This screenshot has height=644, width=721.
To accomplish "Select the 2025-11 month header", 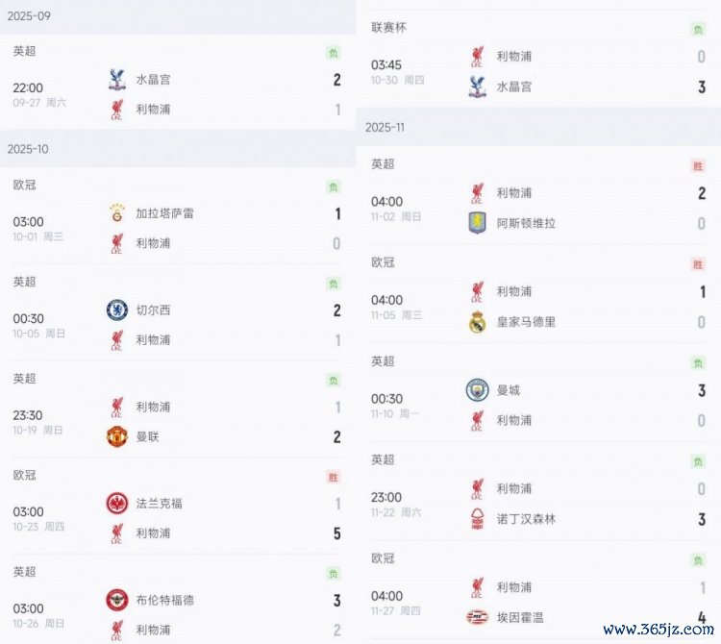I will 385,127.
